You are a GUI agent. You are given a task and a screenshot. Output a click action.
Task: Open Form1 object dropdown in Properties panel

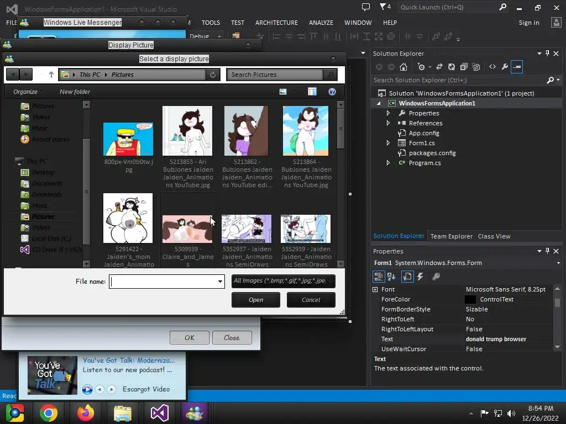point(558,263)
